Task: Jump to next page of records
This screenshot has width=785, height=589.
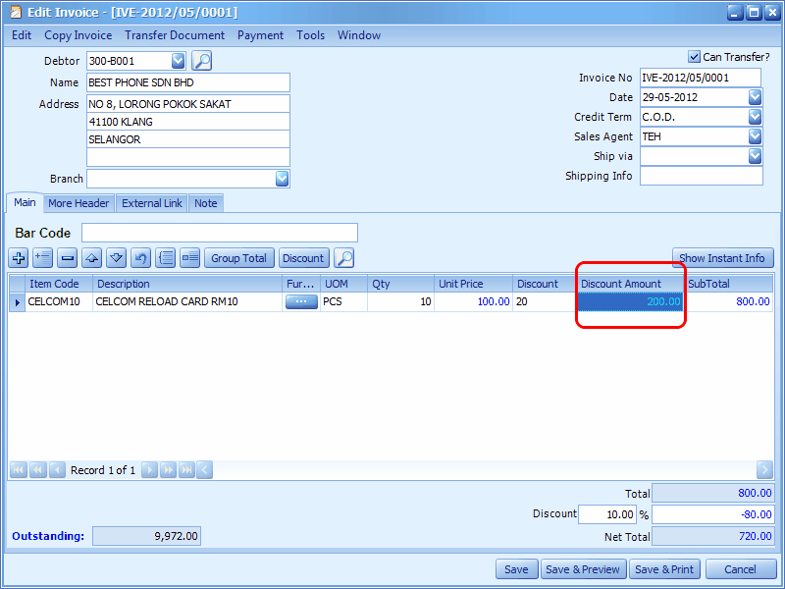Action: pyautogui.click(x=168, y=470)
